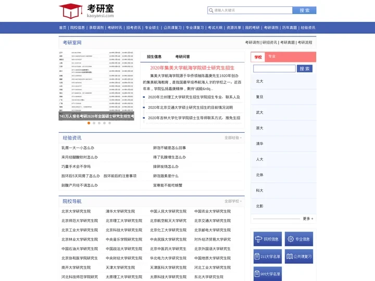Open 首页 in the navigation bar
375x281 pixels.
pyautogui.click(x=63, y=28)
